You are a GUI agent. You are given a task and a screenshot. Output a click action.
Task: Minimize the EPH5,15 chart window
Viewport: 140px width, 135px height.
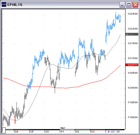pyautogui.click(x=122, y=4)
